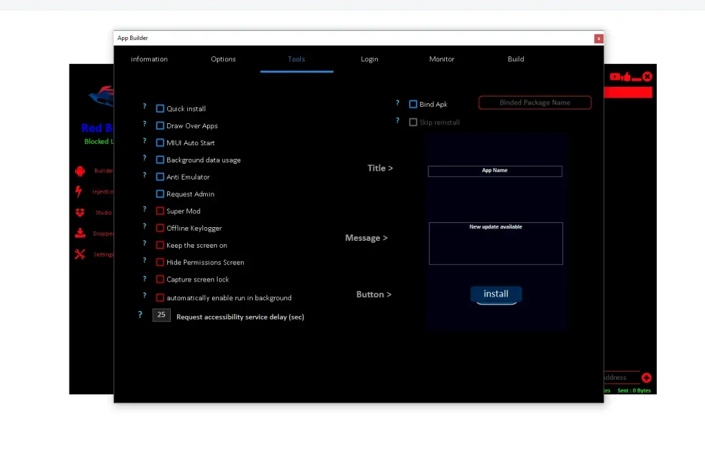Open help for Bind Apk option

click(397, 102)
